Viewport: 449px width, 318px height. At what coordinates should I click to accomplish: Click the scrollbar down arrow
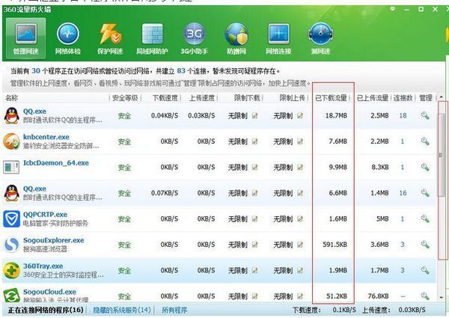click(442, 297)
